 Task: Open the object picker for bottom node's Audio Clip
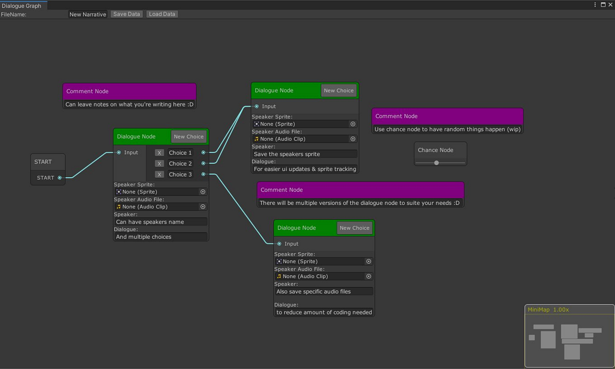coord(368,276)
